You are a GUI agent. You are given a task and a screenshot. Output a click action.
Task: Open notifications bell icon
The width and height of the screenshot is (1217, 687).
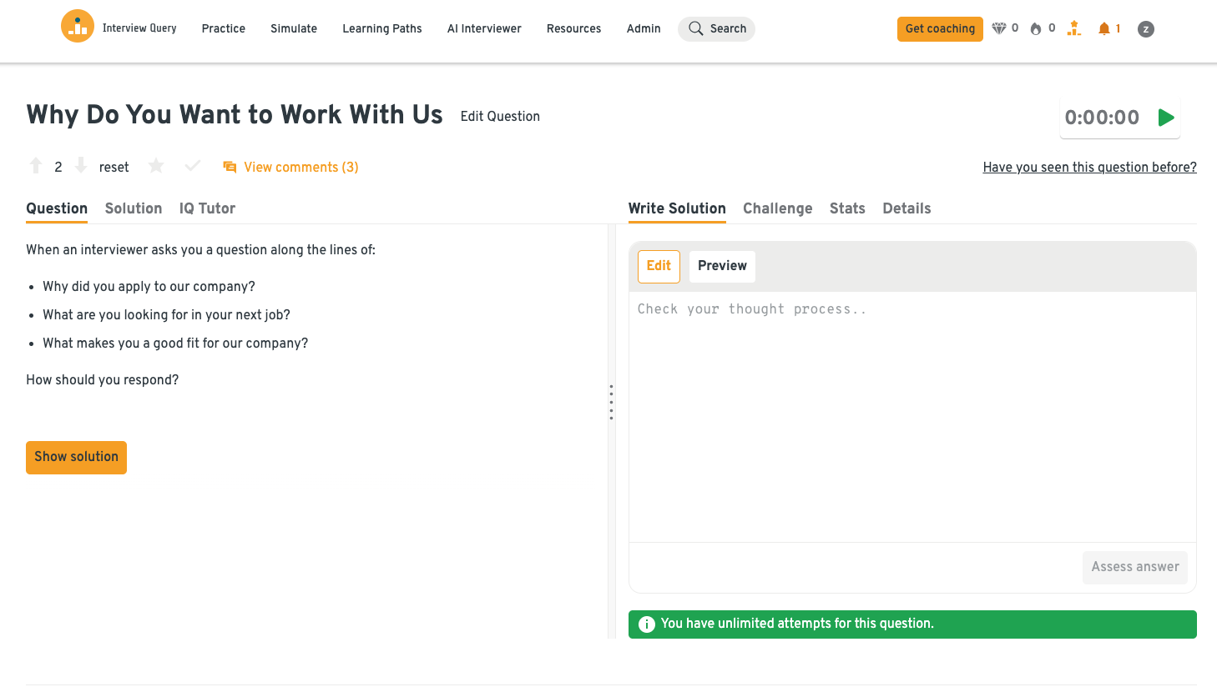(1104, 28)
